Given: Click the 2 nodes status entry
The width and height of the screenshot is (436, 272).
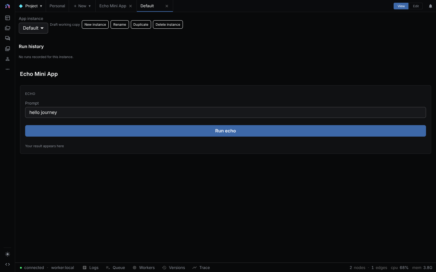Looking at the screenshot, I should (357, 268).
